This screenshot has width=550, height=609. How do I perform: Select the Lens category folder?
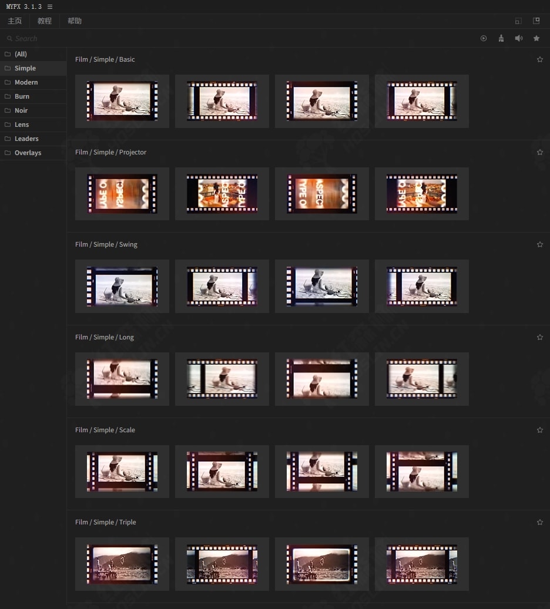[33, 125]
